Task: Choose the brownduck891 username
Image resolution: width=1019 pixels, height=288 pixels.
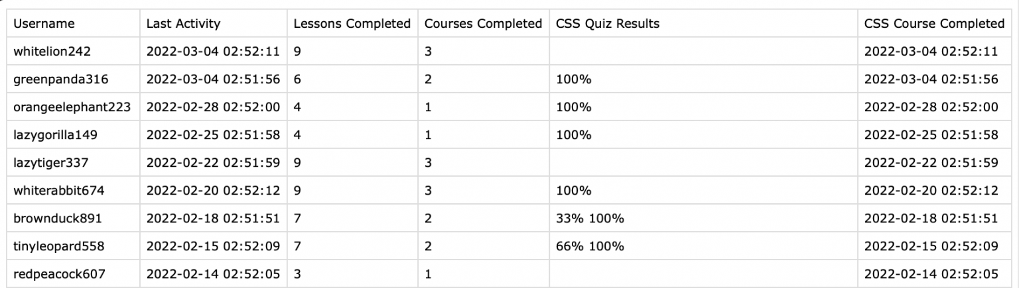Action: 57,218
